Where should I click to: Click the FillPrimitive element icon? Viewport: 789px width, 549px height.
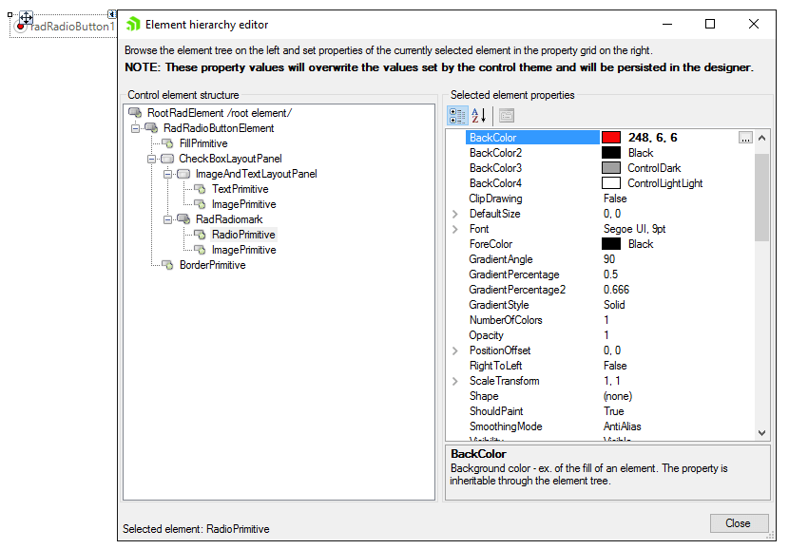point(164,142)
